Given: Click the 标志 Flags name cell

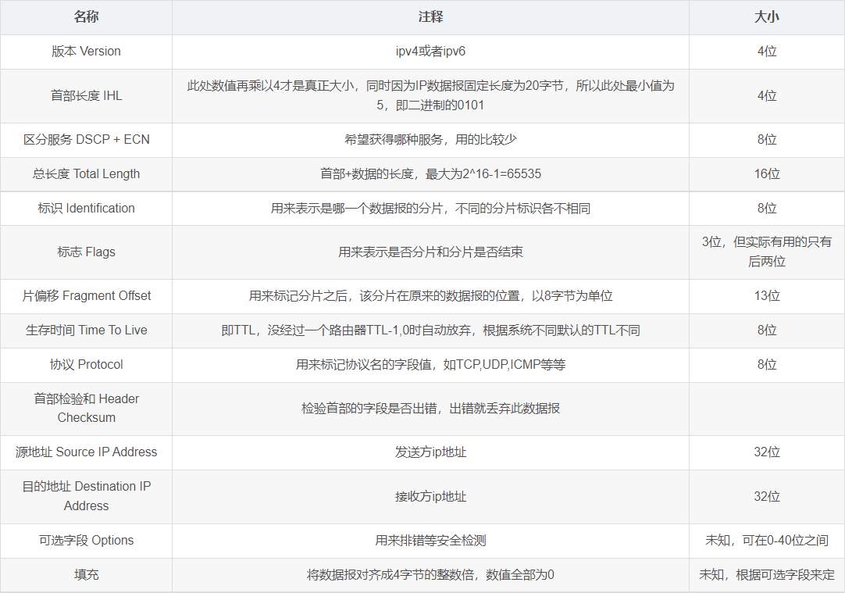Looking at the screenshot, I should pyautogui.click(x=86, y=252).
